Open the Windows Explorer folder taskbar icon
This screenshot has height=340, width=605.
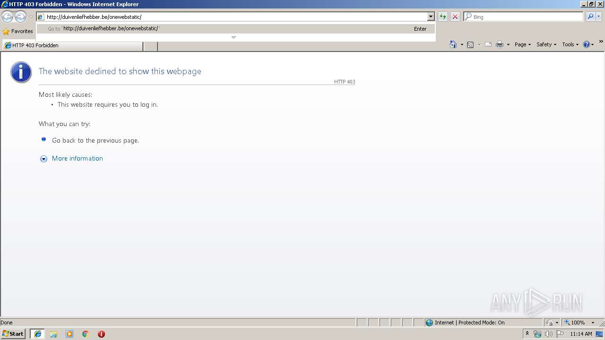pos(53,334)
